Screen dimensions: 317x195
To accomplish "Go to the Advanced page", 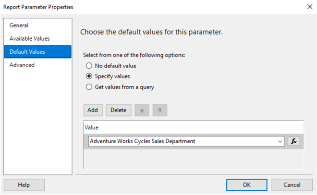I will click(22, 65).
